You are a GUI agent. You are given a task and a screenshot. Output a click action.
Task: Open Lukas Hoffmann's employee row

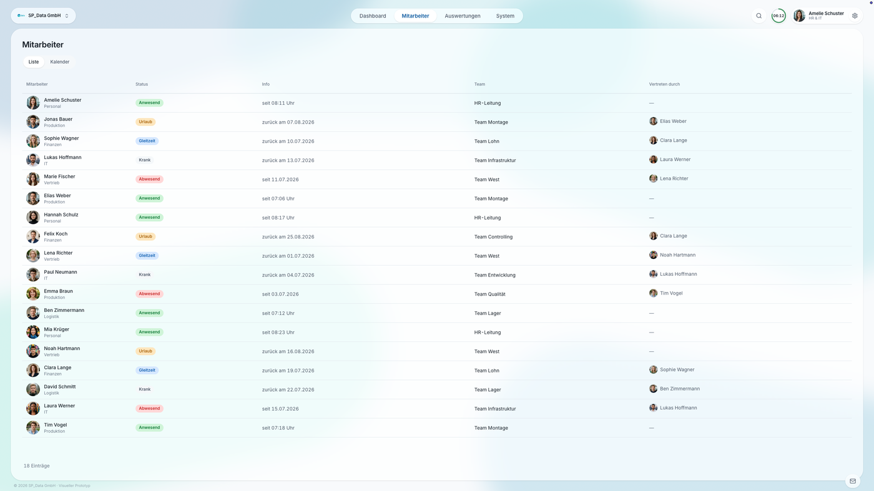point(437,160)
